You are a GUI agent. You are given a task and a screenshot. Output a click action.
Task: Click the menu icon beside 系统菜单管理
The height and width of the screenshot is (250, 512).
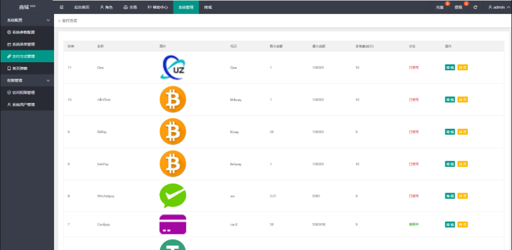pos(9,44)
